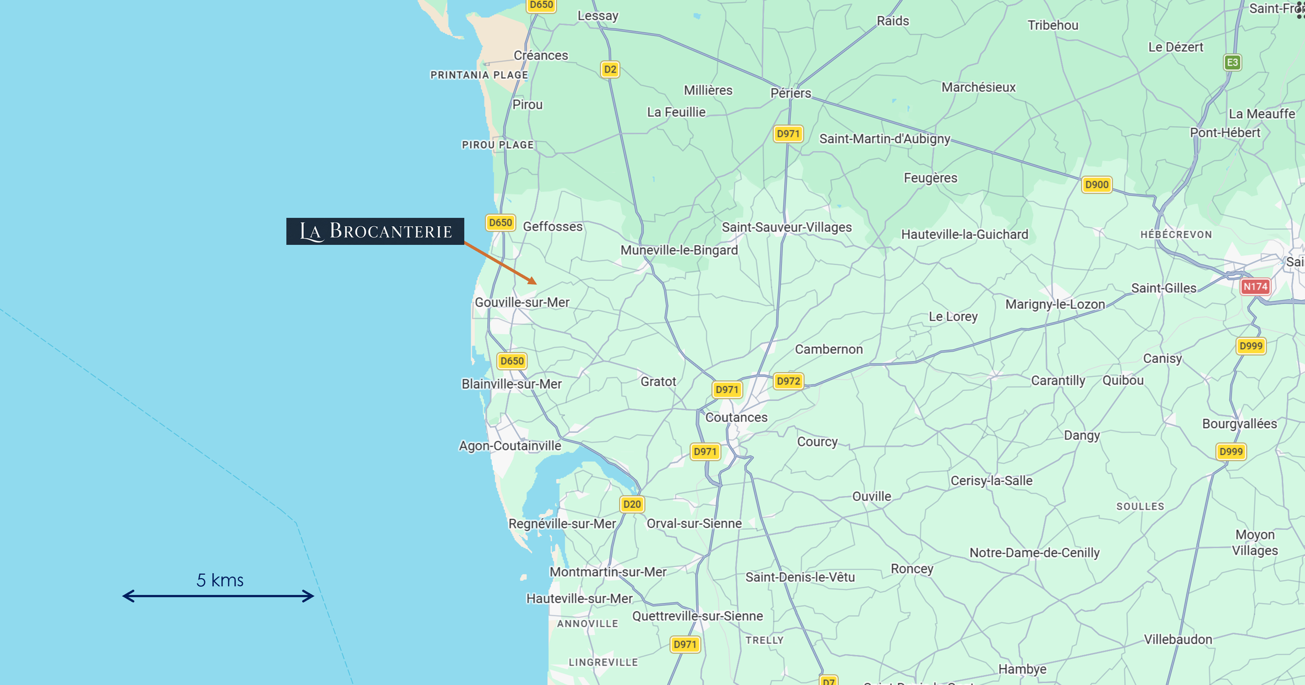Screen dimensions: 1305x685
Task: Click the D971 shield directly above Coutances
Action: (x=727, y=389)
